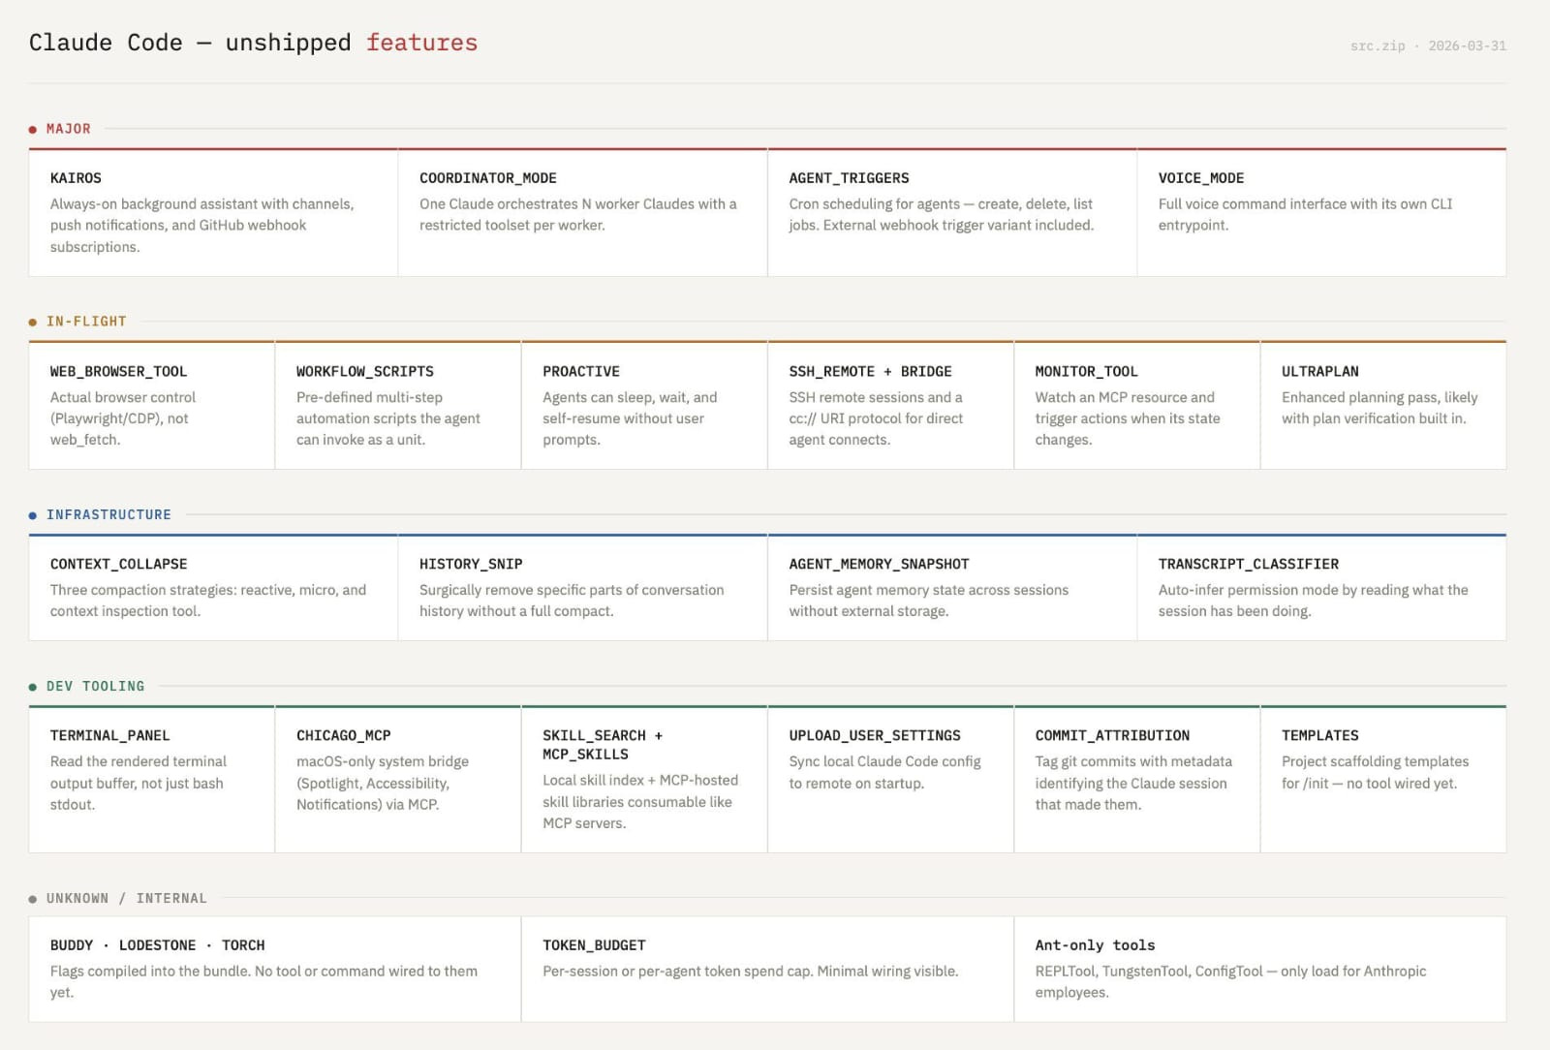Click the Ant-only tools heading
The height and width of the screenshot is (1050, 1550).
click(x=1095, y=945)
